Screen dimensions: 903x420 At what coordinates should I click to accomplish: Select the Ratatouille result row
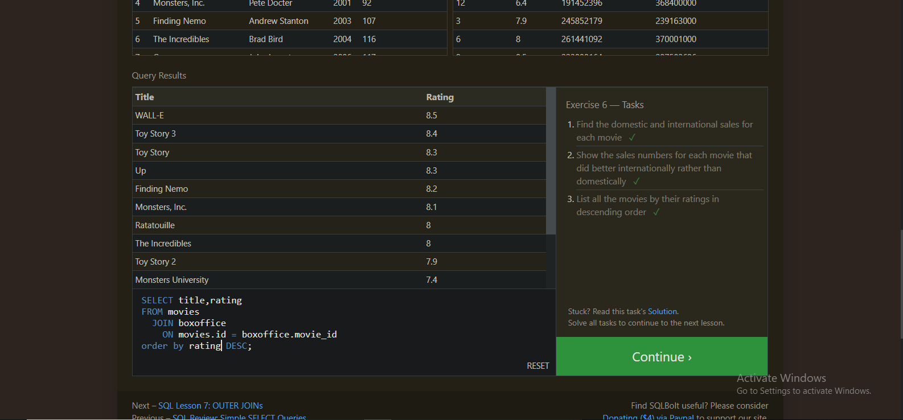(339, 225)
